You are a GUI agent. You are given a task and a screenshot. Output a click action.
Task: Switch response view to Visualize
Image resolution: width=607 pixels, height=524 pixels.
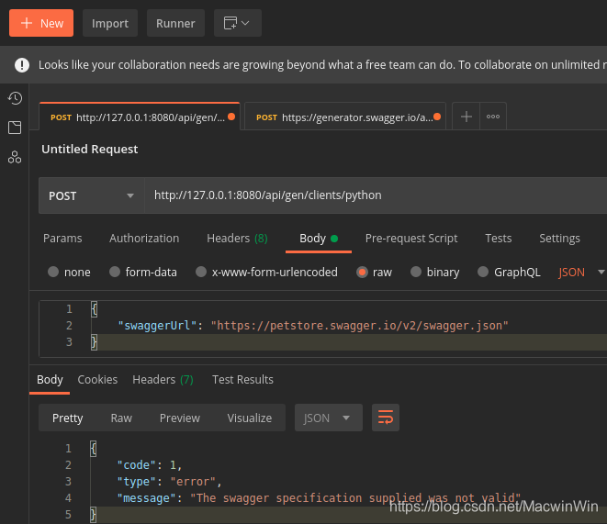tap(249, 418)
